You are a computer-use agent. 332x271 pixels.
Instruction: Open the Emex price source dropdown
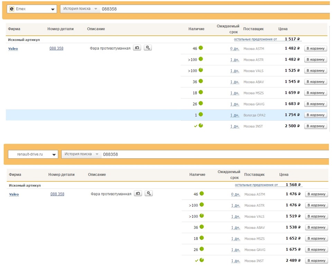coord(53,9)
